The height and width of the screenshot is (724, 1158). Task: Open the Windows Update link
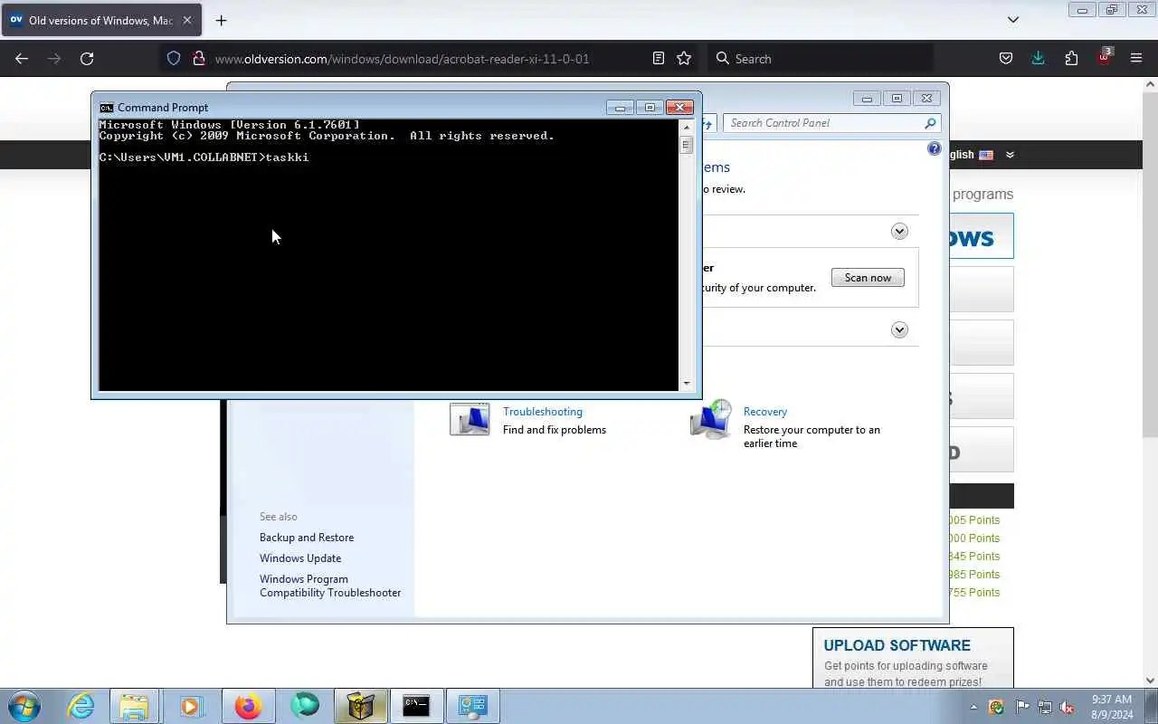click(x=300, y=558)
